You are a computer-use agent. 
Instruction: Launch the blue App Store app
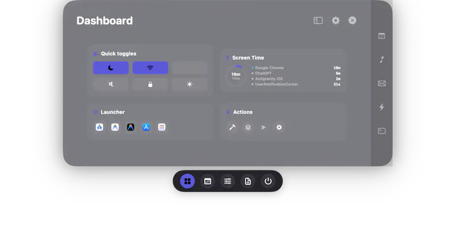[x=146, y=127]
